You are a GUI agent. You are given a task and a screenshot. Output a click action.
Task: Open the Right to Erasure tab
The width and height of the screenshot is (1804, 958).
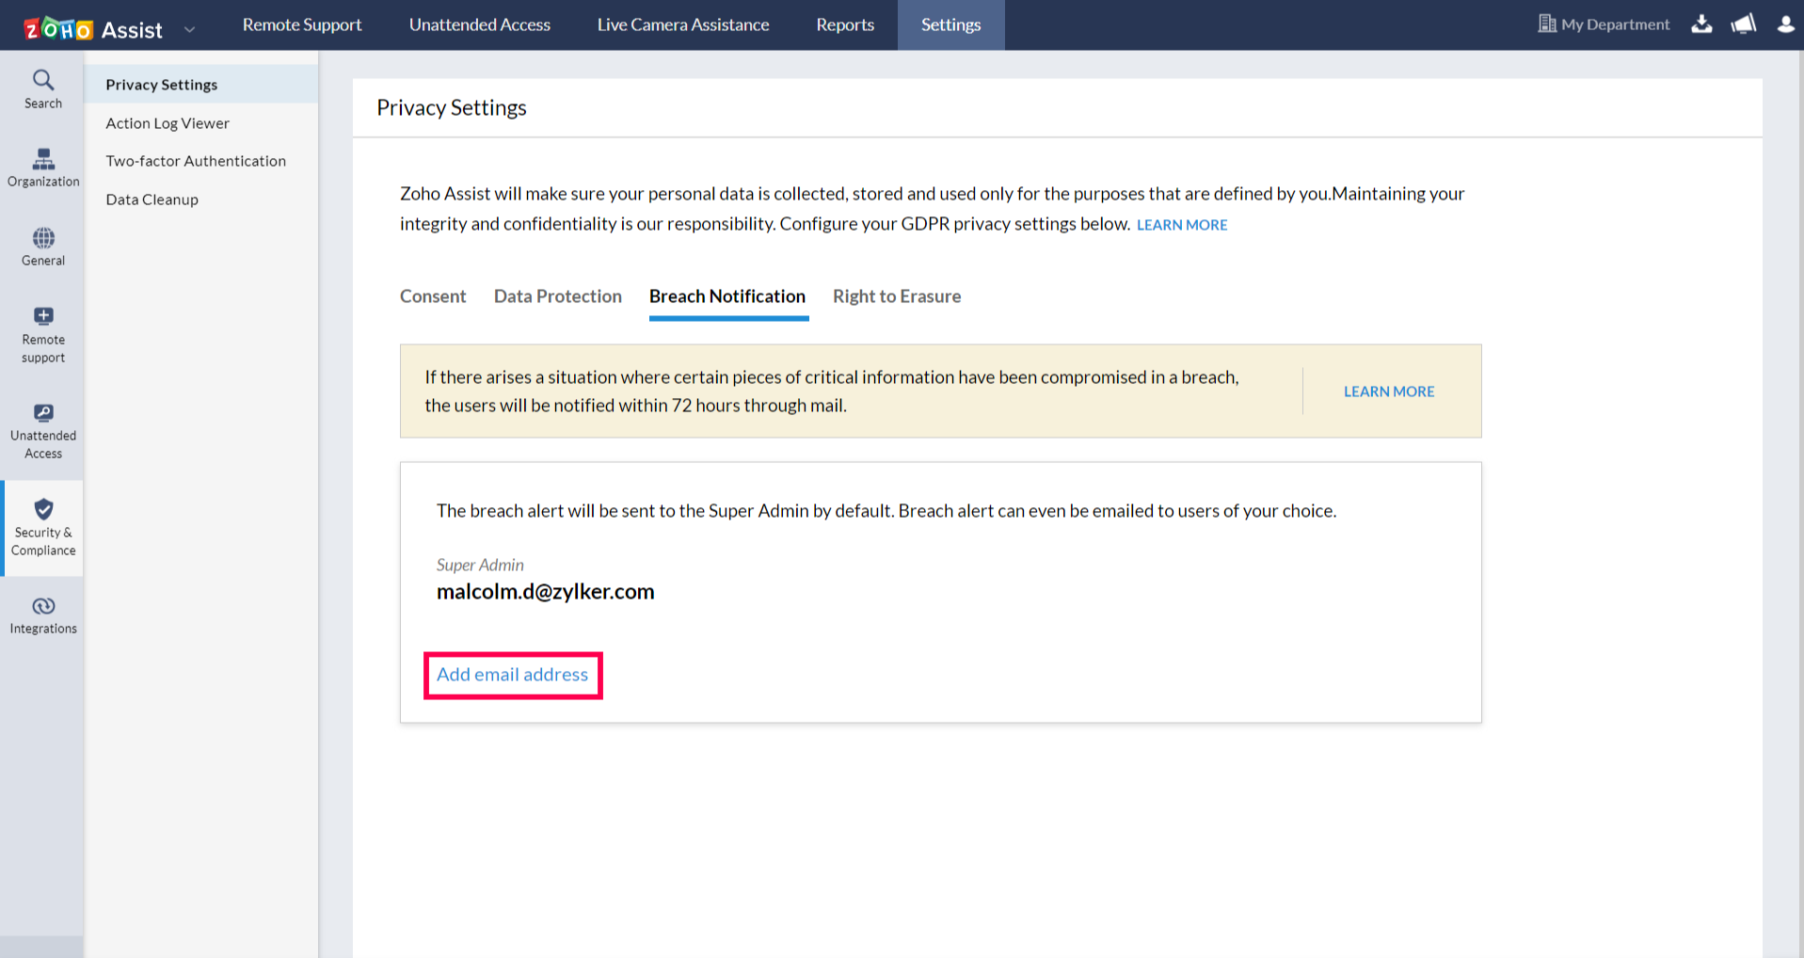[x=896, y=296]
